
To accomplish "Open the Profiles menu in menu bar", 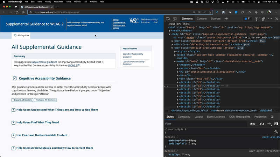I will tap(77, 2).
